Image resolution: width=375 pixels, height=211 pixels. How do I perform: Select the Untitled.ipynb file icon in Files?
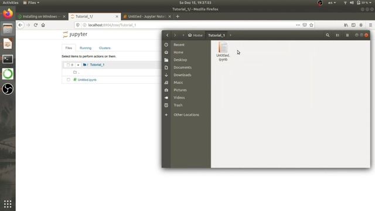223,51
